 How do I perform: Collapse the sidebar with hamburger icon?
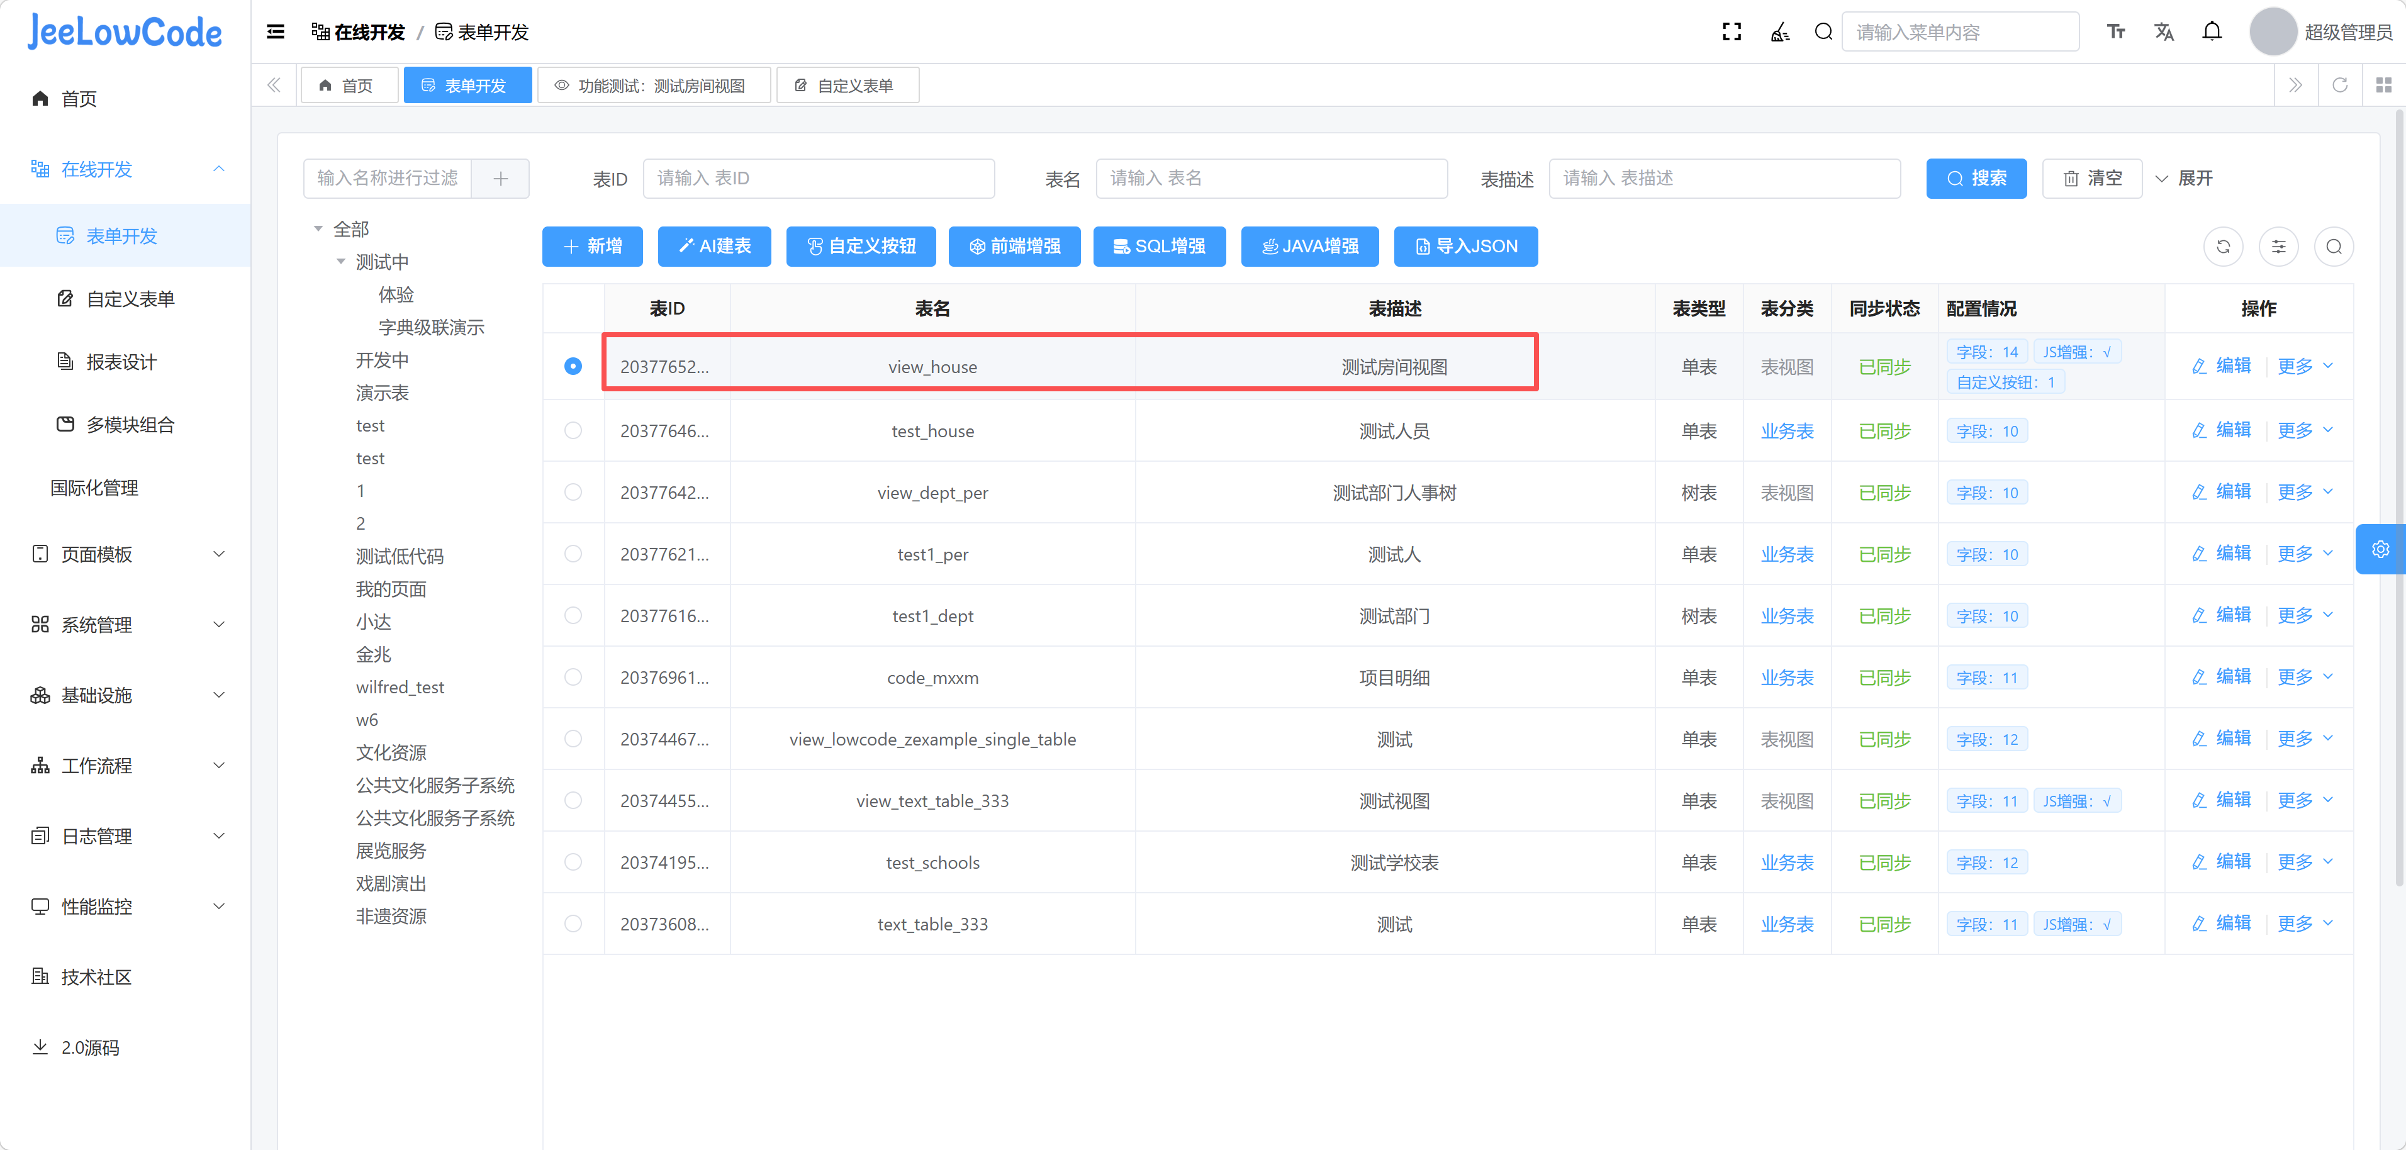click(x=276, y=31)
